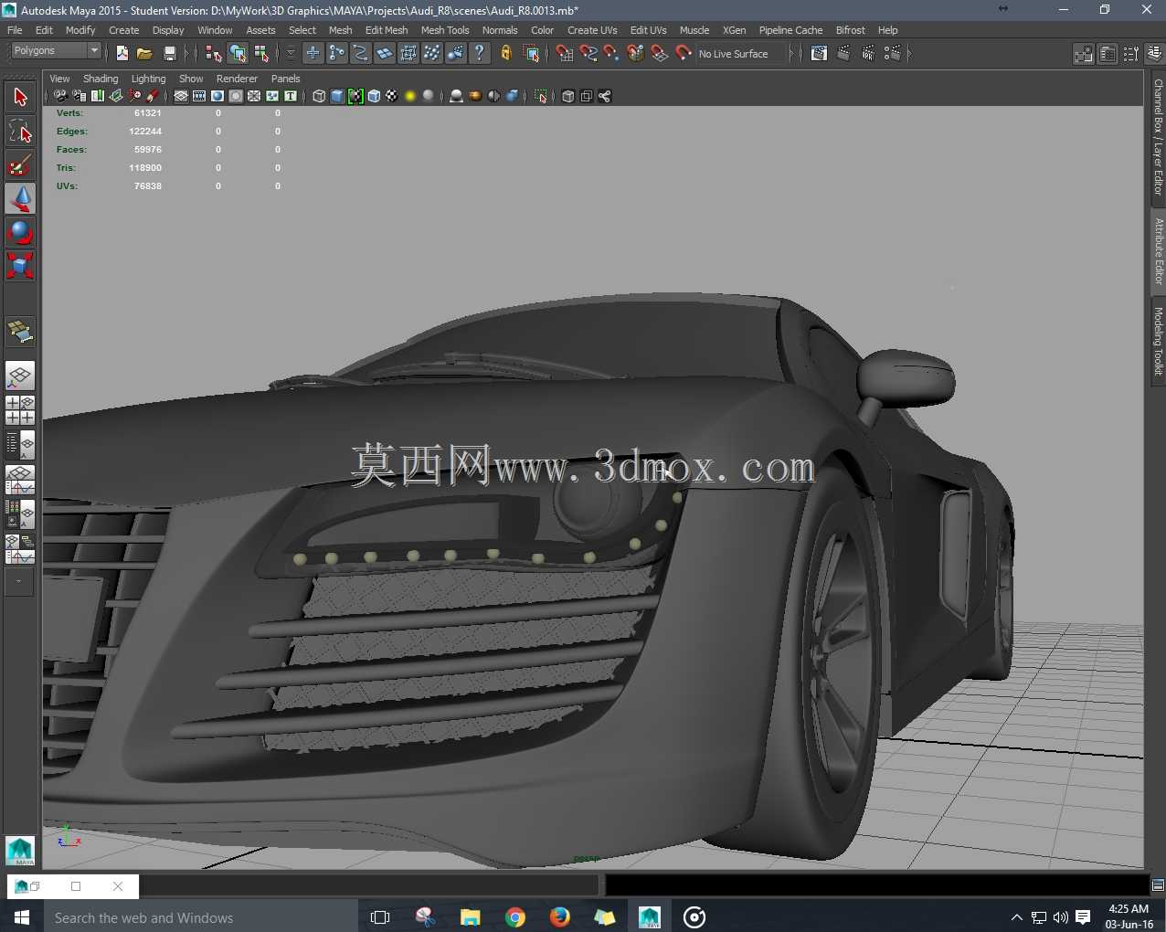Show the Tool Settings sidebar button
The image size is (1166, 932).
1131,54
